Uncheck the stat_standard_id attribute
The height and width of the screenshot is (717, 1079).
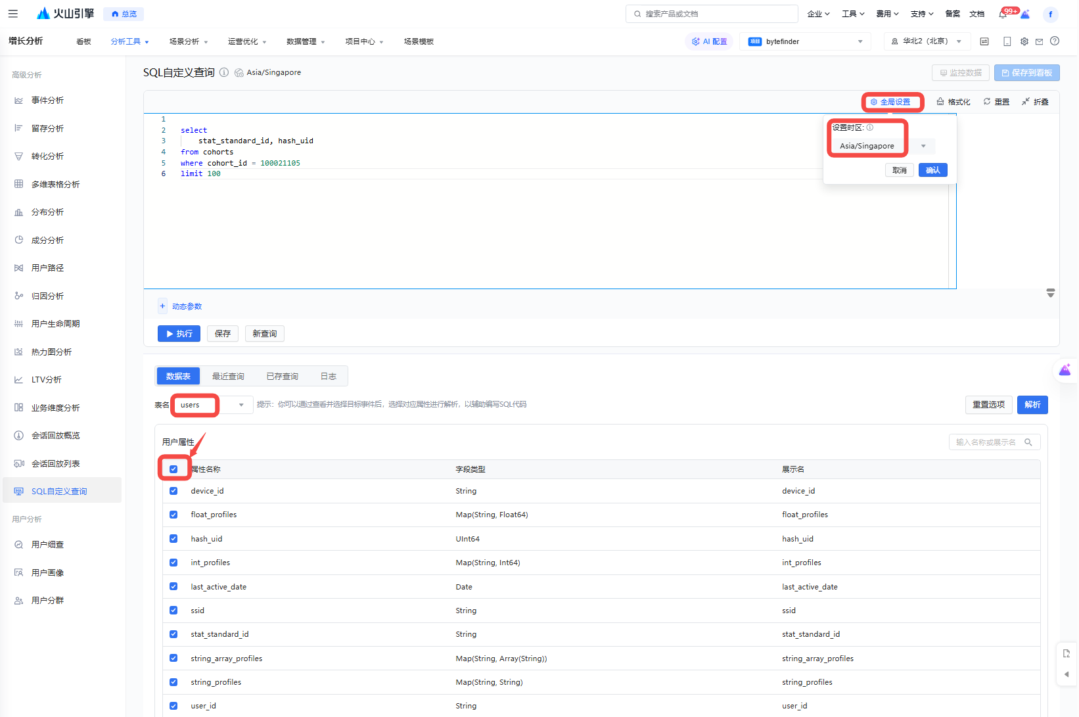[x=173, y=634]
